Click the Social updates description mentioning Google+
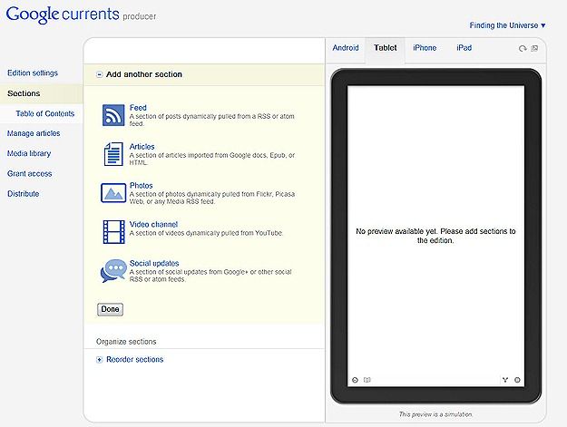 click(x=210, y=276)
